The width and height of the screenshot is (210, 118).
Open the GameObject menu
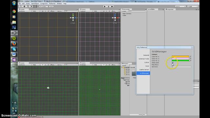tap(35, 4)
